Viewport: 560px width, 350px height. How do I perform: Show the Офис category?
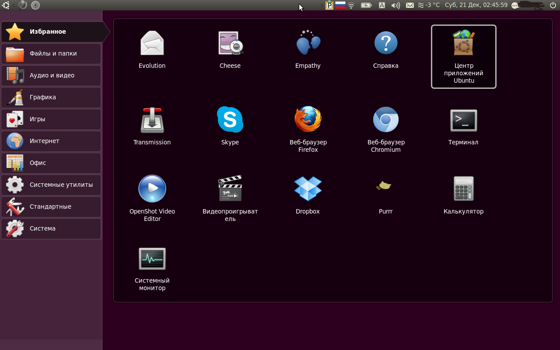51,163
